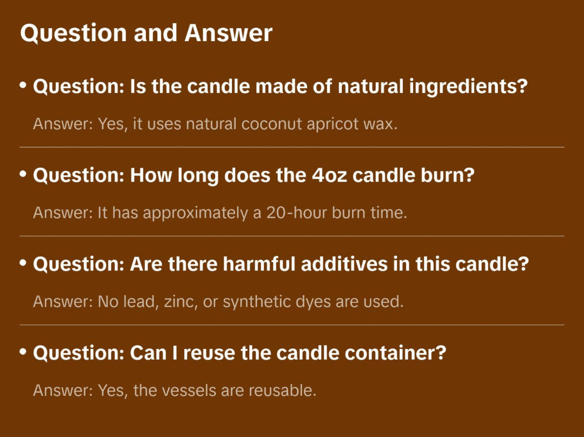
Task: Open the "Can I reuse the candle container?" question
Action: pyautogui.click(x=240, y=353)
